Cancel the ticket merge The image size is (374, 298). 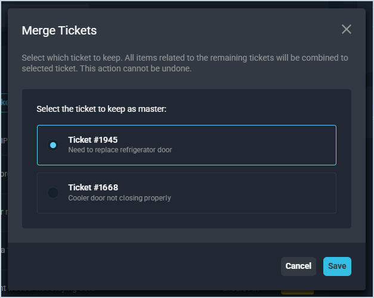click(298, 266)
